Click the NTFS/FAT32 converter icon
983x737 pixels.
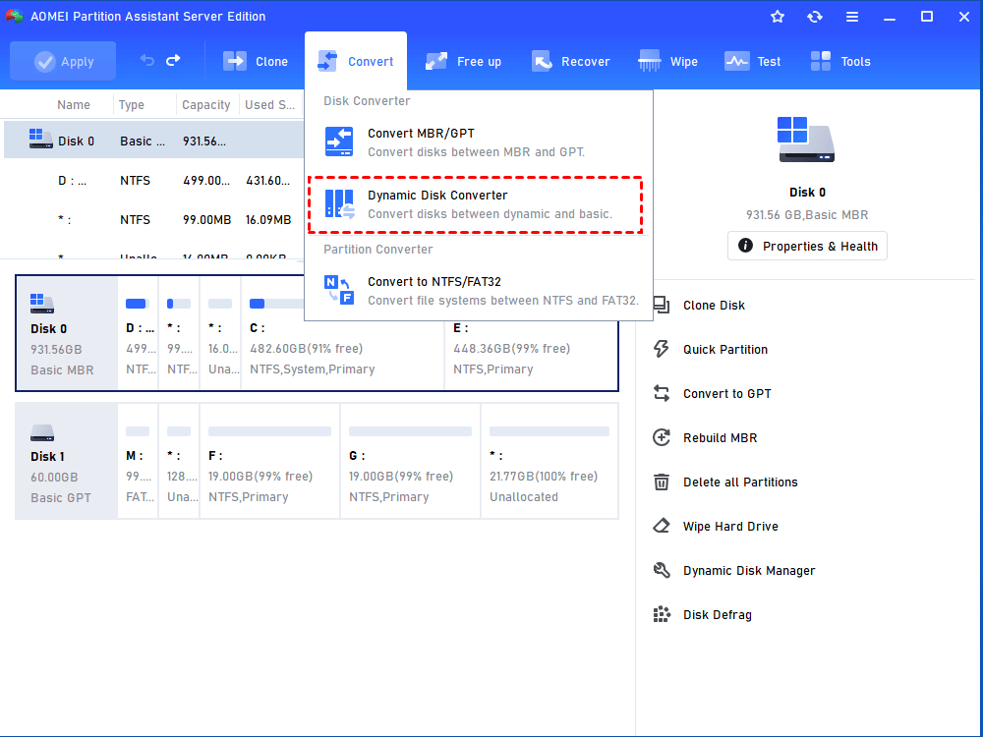click(x=339, y=290)
